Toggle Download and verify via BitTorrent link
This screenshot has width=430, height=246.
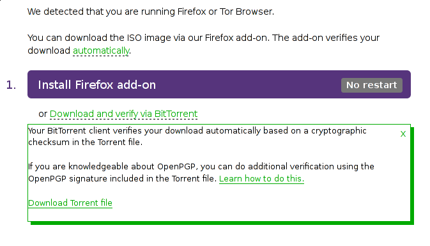pyautogui.click(x=123, y=114)
